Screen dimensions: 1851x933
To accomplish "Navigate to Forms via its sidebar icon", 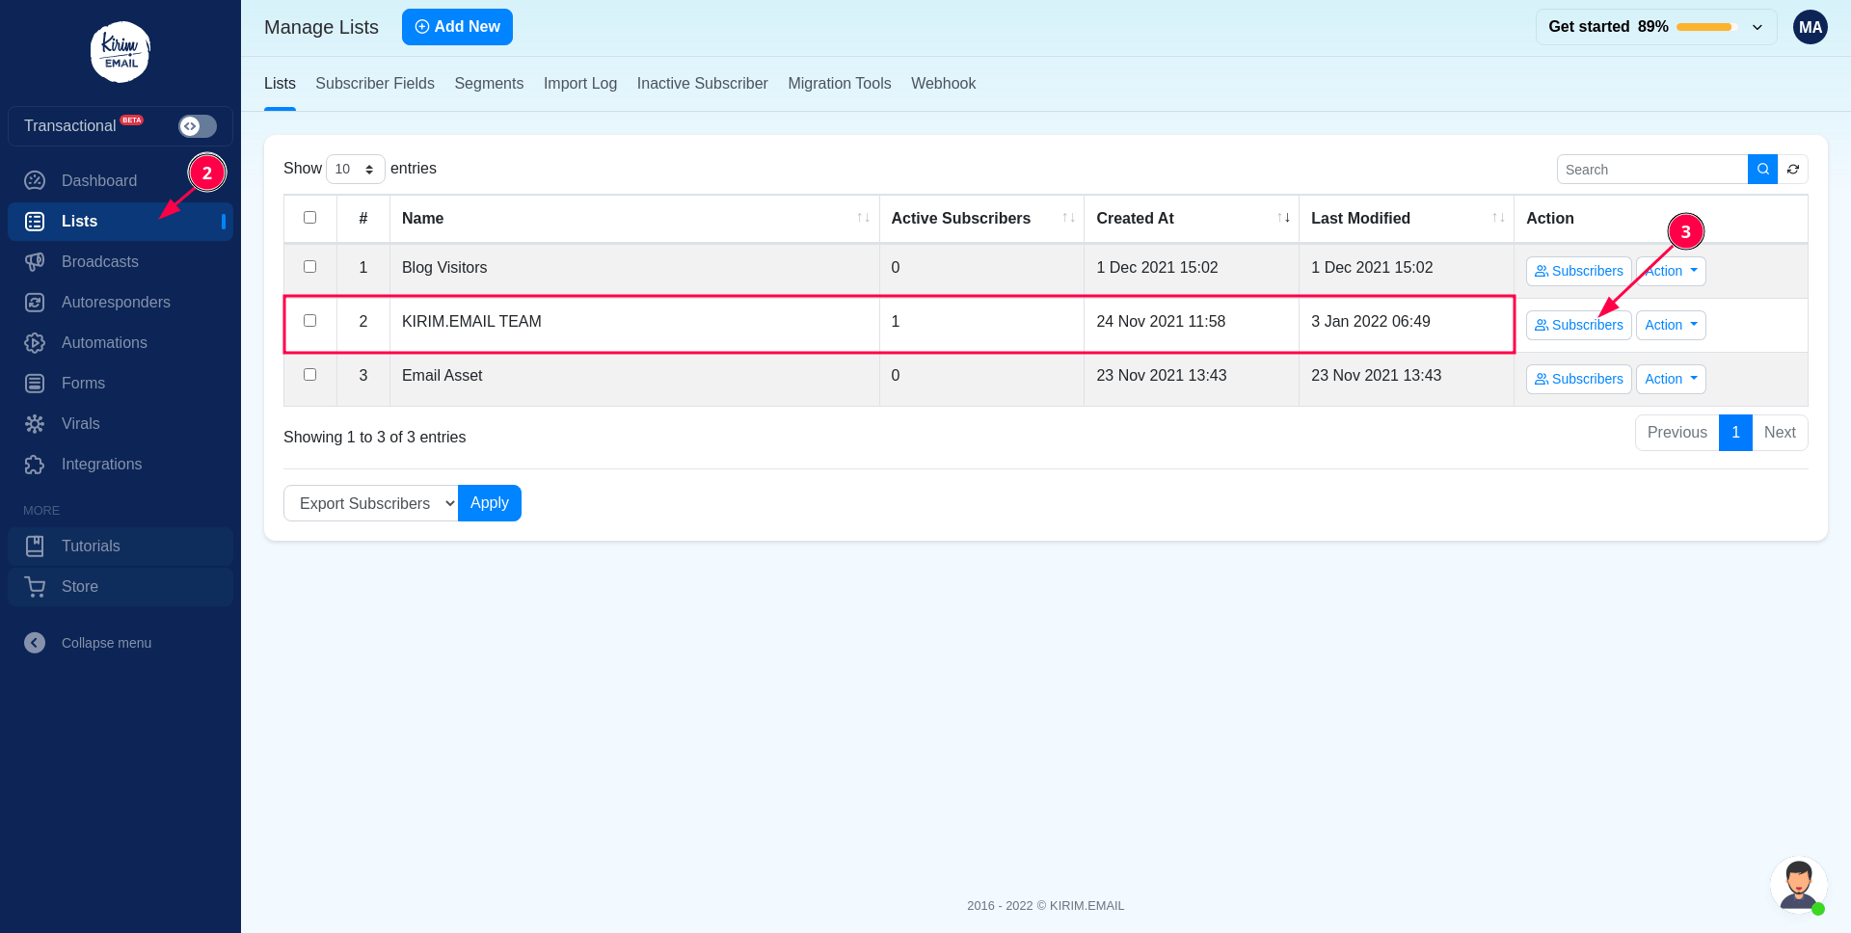I will (35, 383).
